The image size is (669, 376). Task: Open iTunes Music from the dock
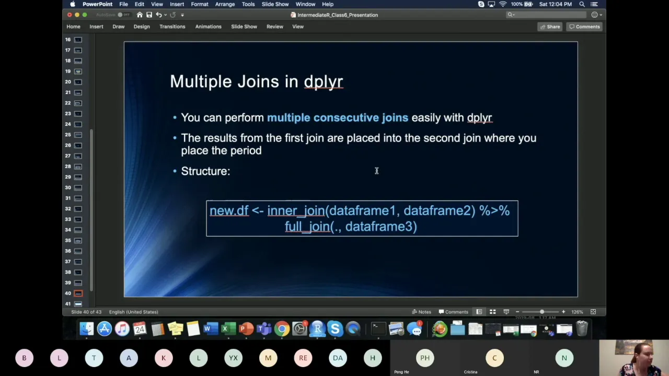[x=122, y=328]
